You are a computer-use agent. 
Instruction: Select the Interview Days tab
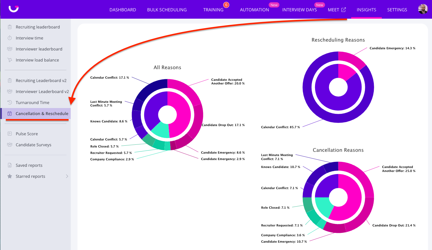(299, 10)
